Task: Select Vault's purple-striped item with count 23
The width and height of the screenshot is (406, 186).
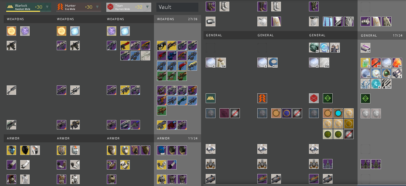Action: tap(366, 48)
